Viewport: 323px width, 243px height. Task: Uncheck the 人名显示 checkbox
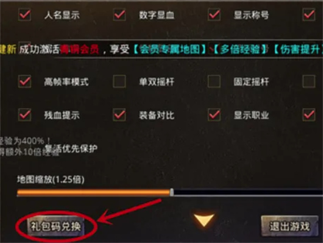coord(25,15)
